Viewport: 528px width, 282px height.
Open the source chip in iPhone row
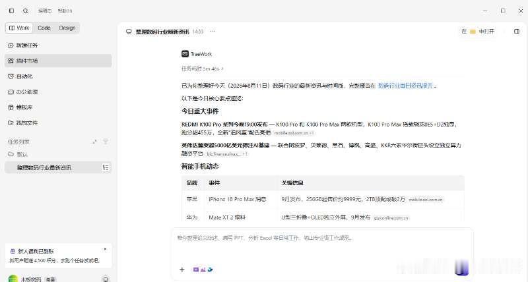click(x=426, y=200)
